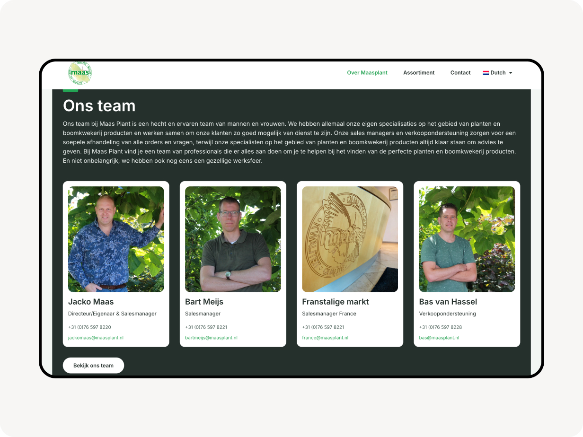This screenshot has height=437, width=583.
Task: Open the Assortiment menu item
Action: coord(419,73)
